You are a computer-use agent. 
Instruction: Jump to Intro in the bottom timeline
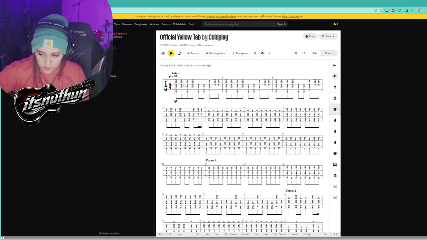coord(179,234)
